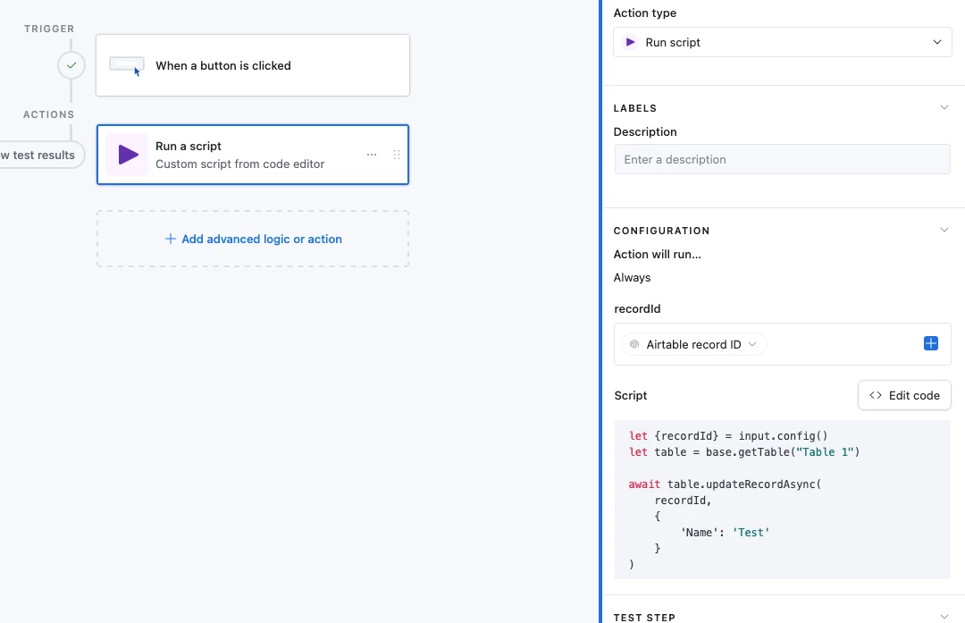Click the 'Always' text under Action will run
965x623 pixels.
coord(632,278)
